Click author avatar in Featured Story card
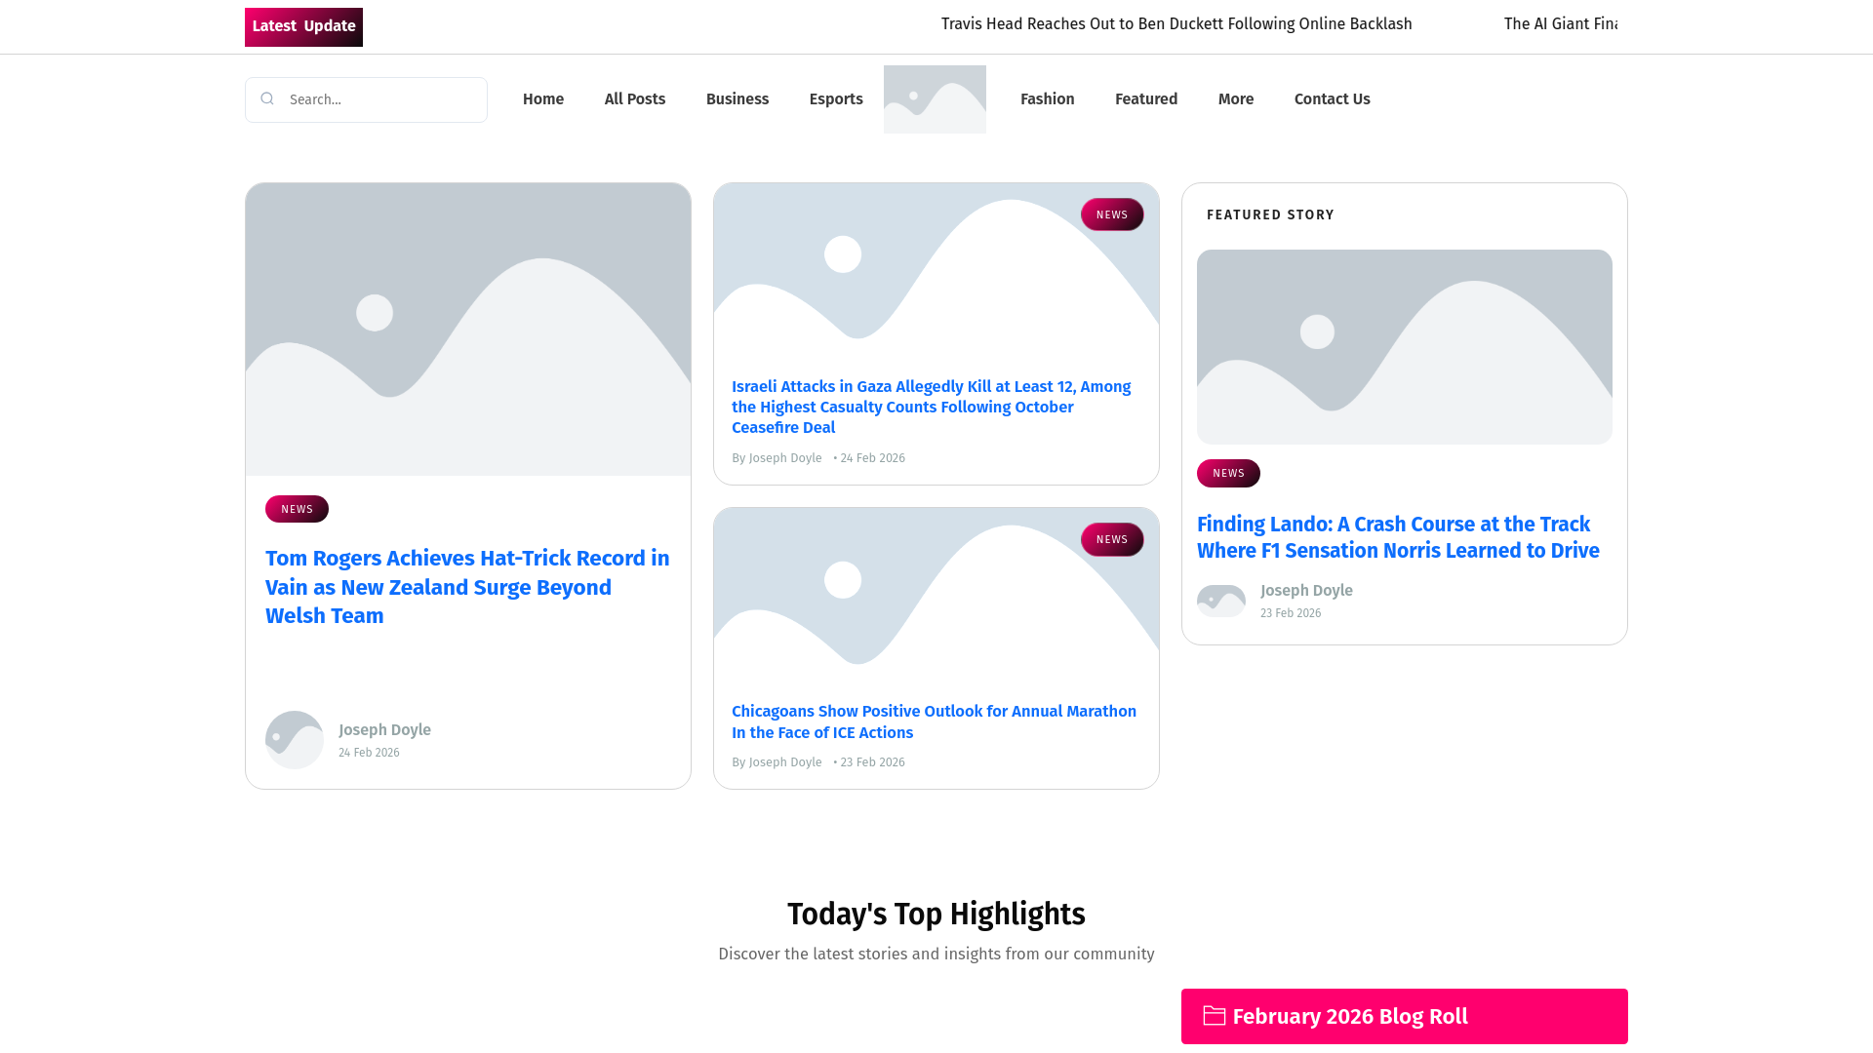 tap(1221, 601)
